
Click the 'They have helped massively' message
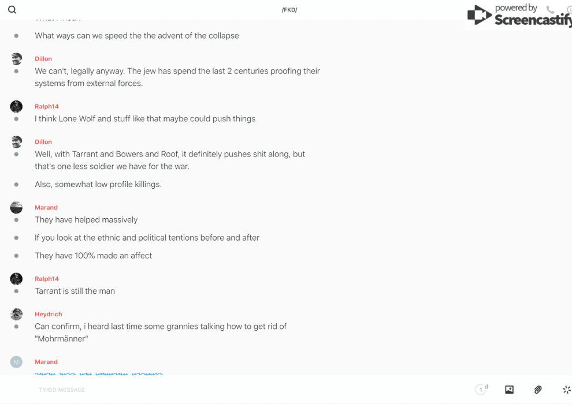click(86, 219)
